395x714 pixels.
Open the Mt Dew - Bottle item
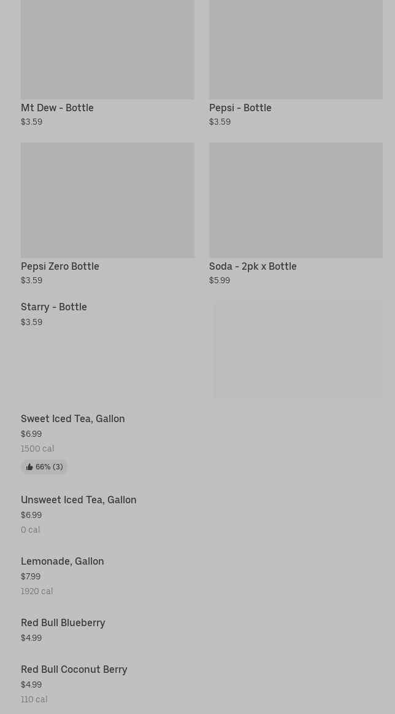[x=57, y=108]
